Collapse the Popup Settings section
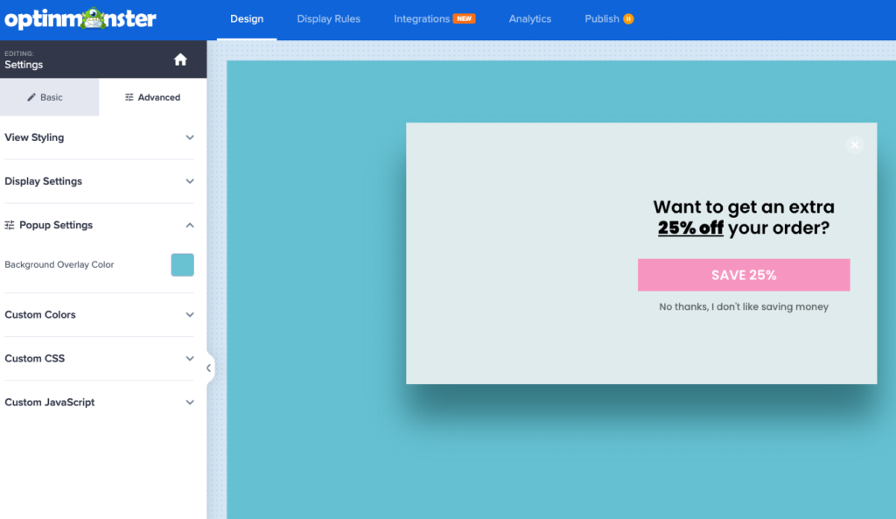Viewport: 896px width, 519px height. pos(190,225)
